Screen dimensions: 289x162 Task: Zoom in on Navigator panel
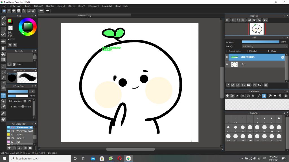tap(233, 20)
